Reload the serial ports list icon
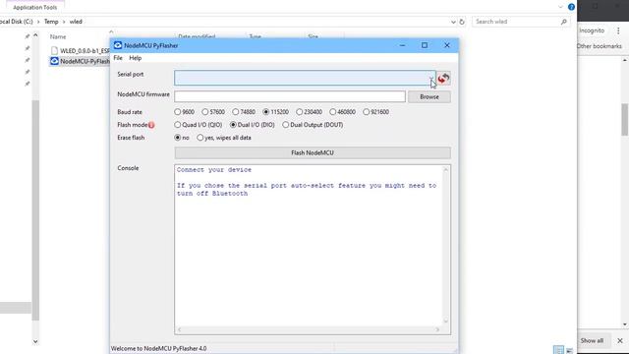Image resolution: width=629 pixels, height=354 pixels. point(443,78)
